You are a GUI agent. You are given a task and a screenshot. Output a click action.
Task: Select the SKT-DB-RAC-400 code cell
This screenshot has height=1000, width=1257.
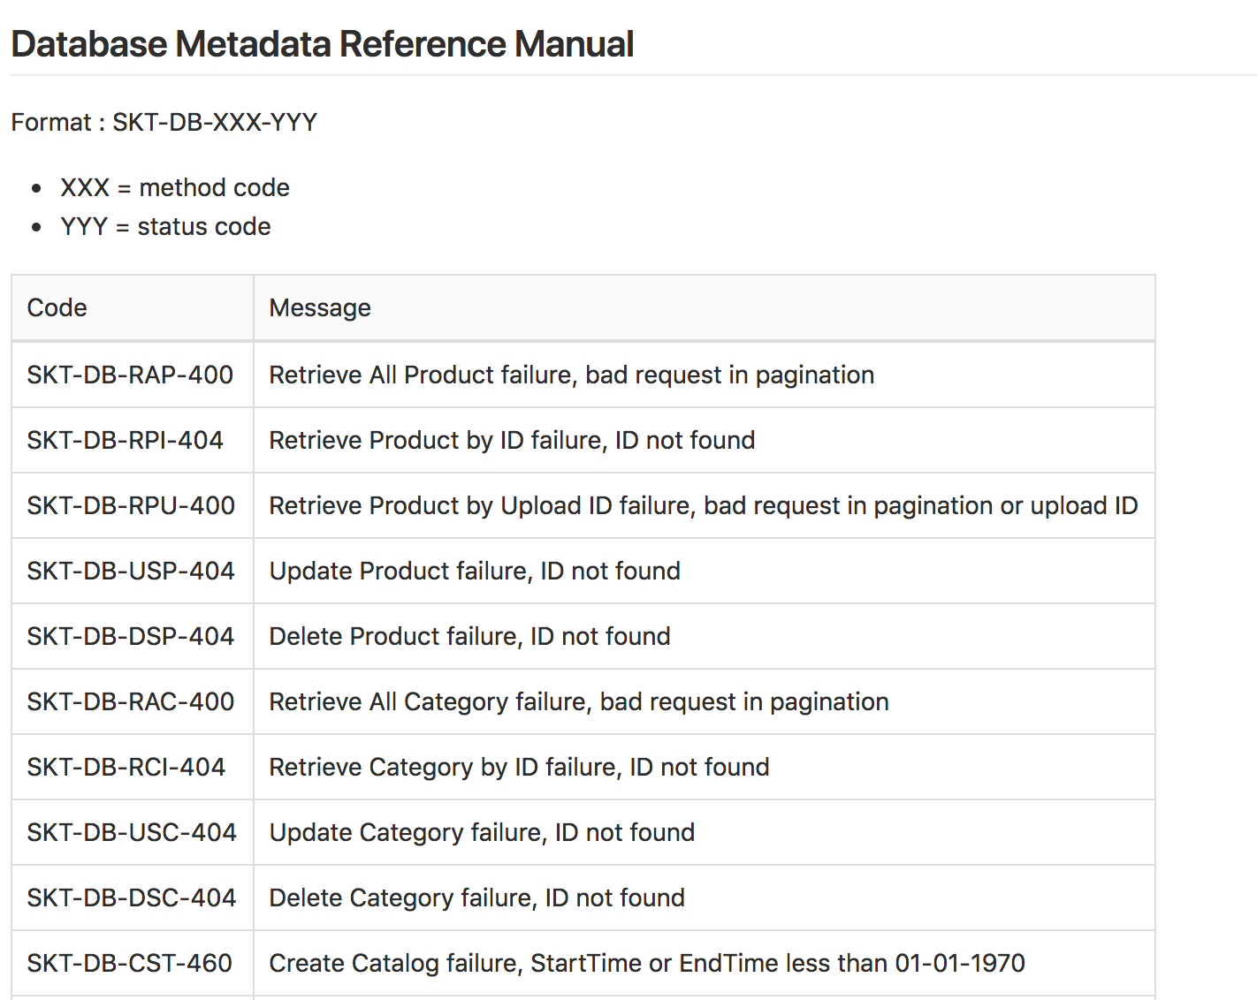131,701
